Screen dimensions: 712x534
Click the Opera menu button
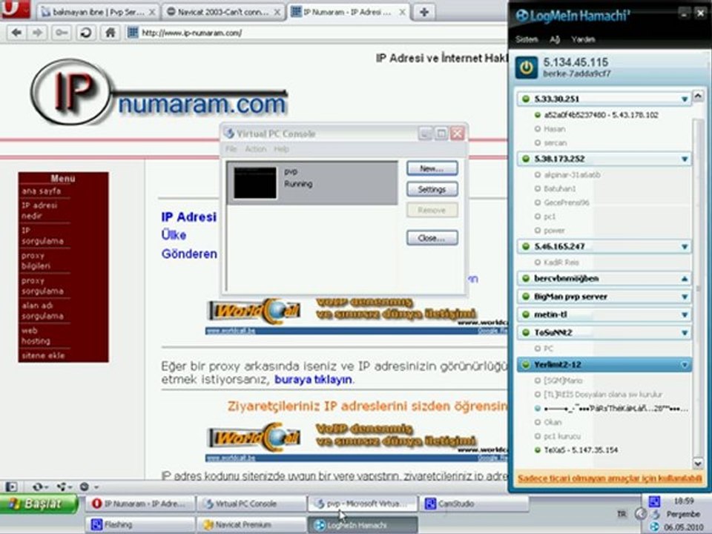coord(16,9)
